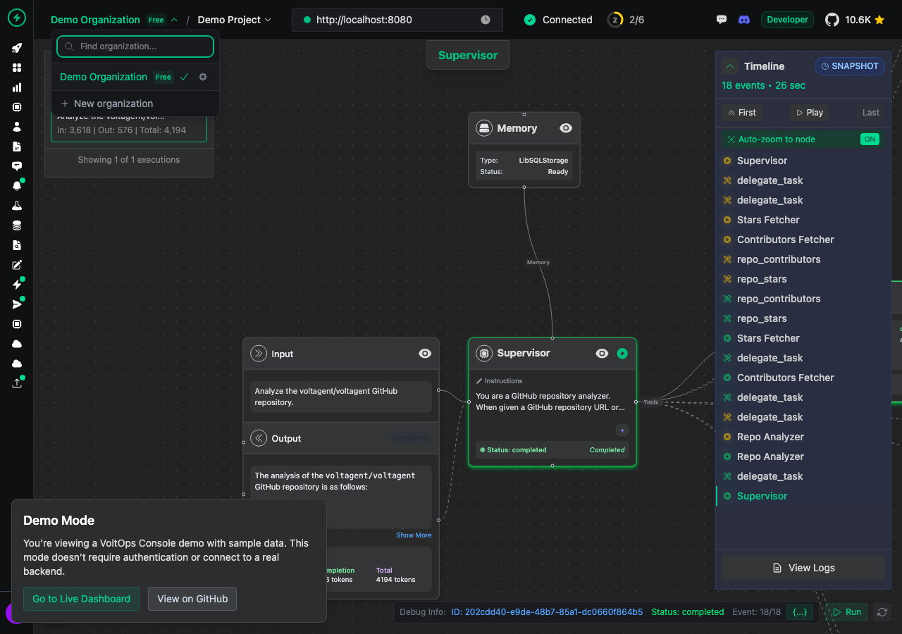This screenshot has width=902, height=634.
Task: Click "Event: 18/18" in debug bar
Action: click(756, 612)
